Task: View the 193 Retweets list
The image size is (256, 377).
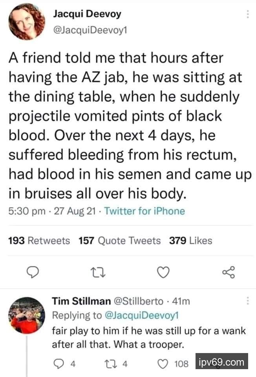Action: click(x=39, y=240)
